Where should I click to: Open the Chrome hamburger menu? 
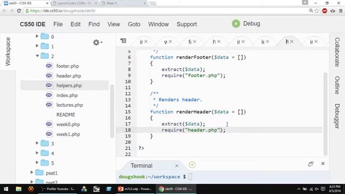[x=341, y=11]
